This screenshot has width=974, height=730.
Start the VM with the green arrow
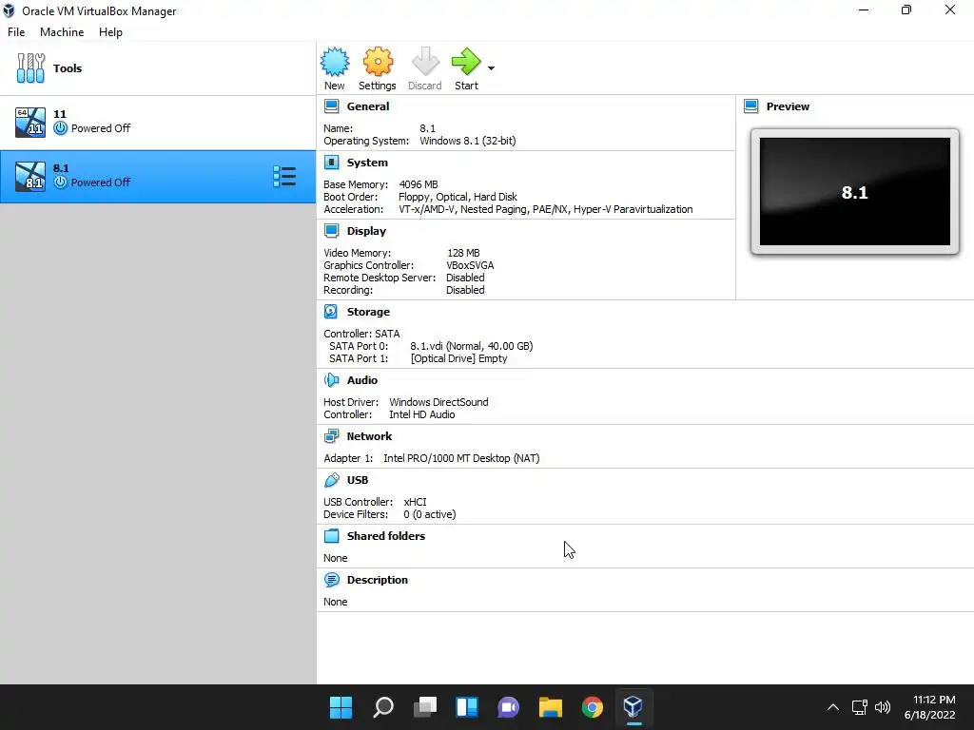point(466,62)
